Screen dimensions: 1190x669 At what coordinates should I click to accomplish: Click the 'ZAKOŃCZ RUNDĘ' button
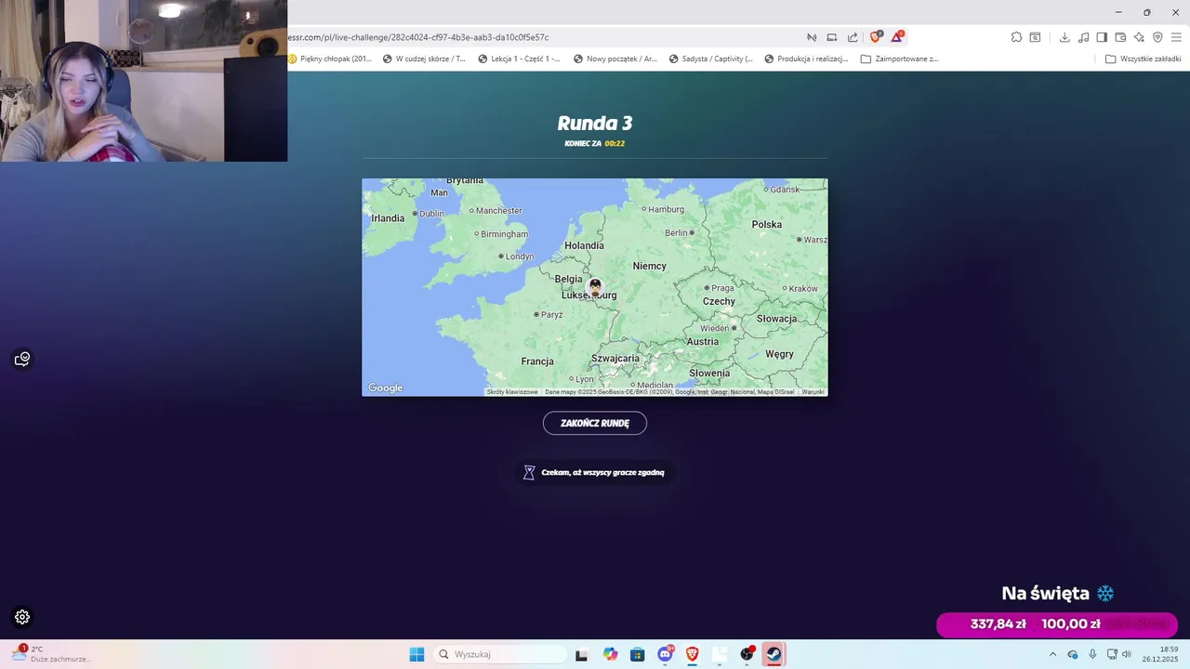(x=595, y=423)
